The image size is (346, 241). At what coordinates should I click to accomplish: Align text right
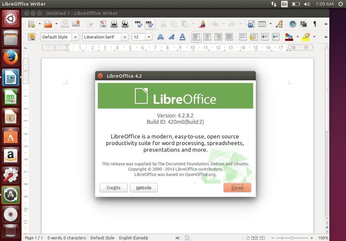tap(218, 37)
